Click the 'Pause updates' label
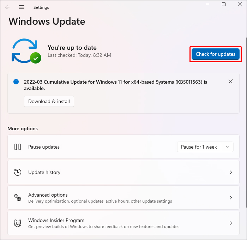 coord(44,147)
